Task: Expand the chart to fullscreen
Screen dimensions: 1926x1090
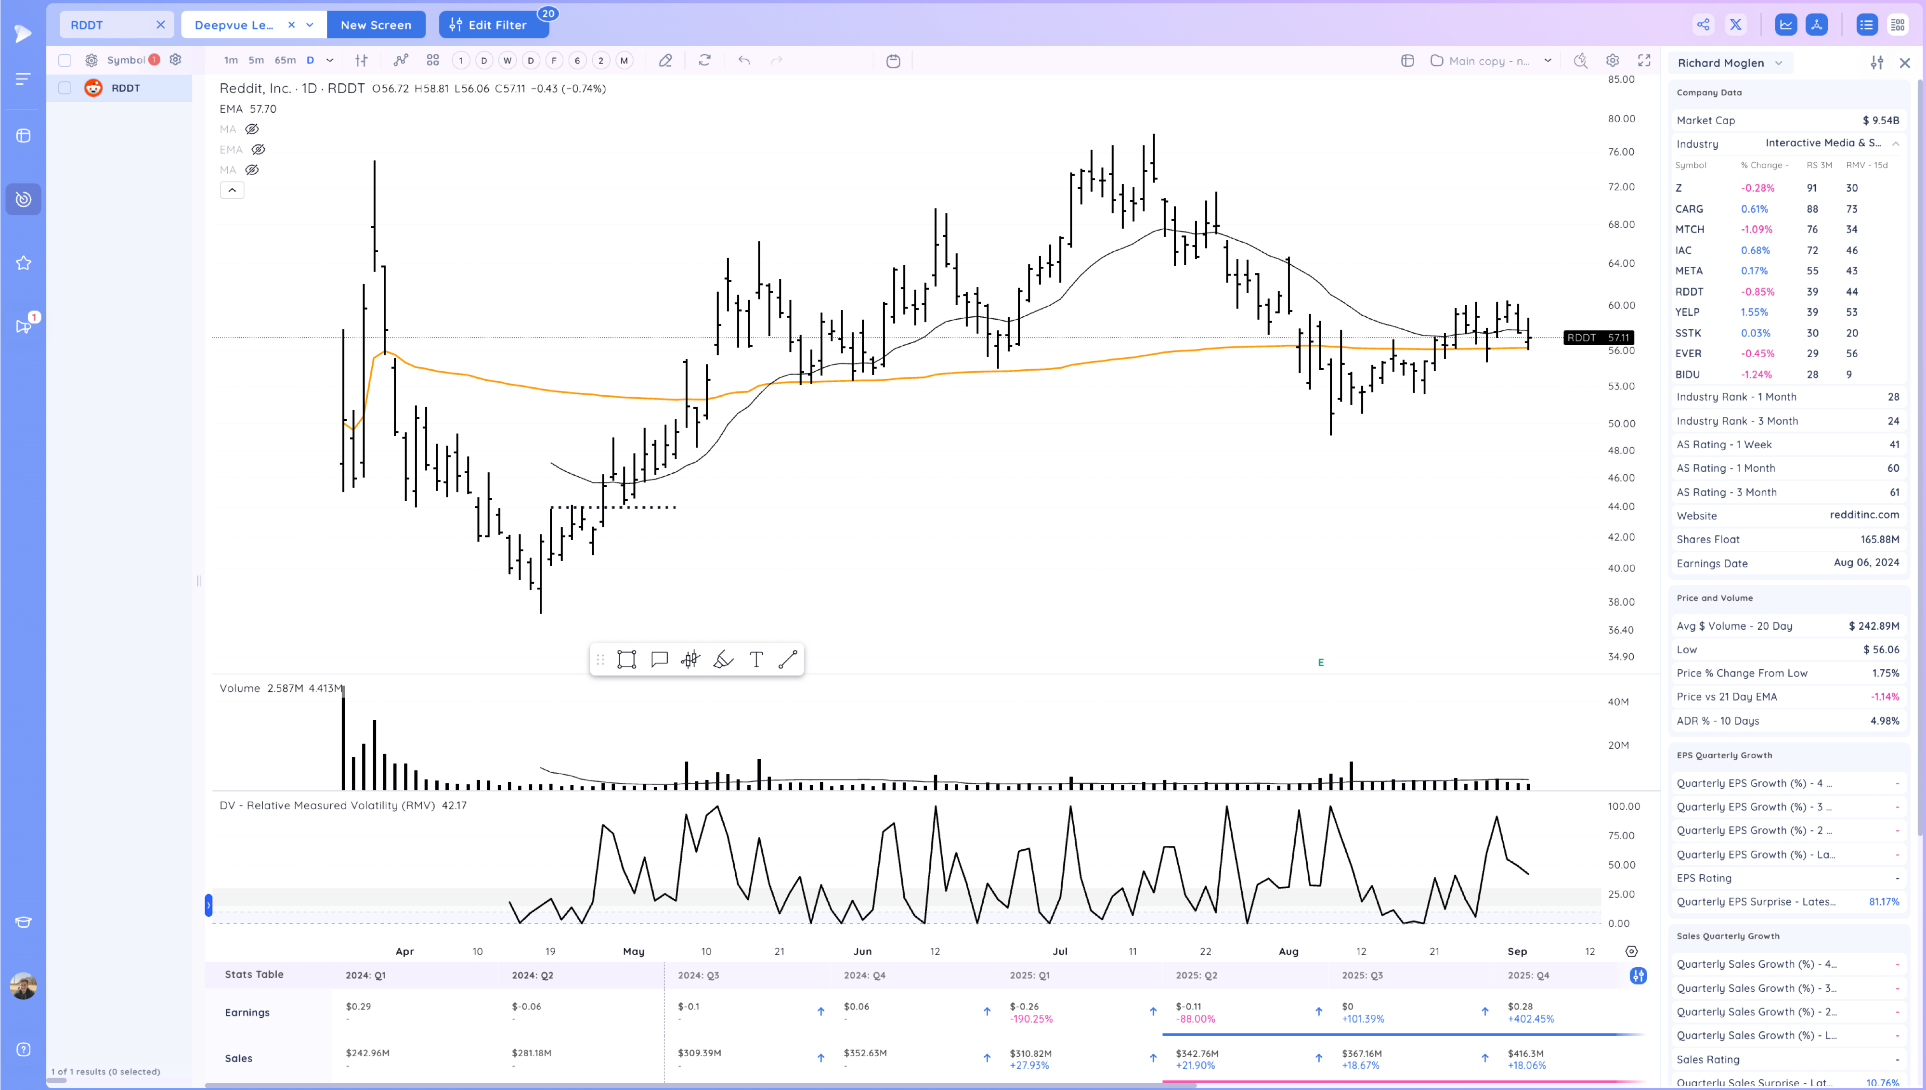Action: click(1644, 61)
